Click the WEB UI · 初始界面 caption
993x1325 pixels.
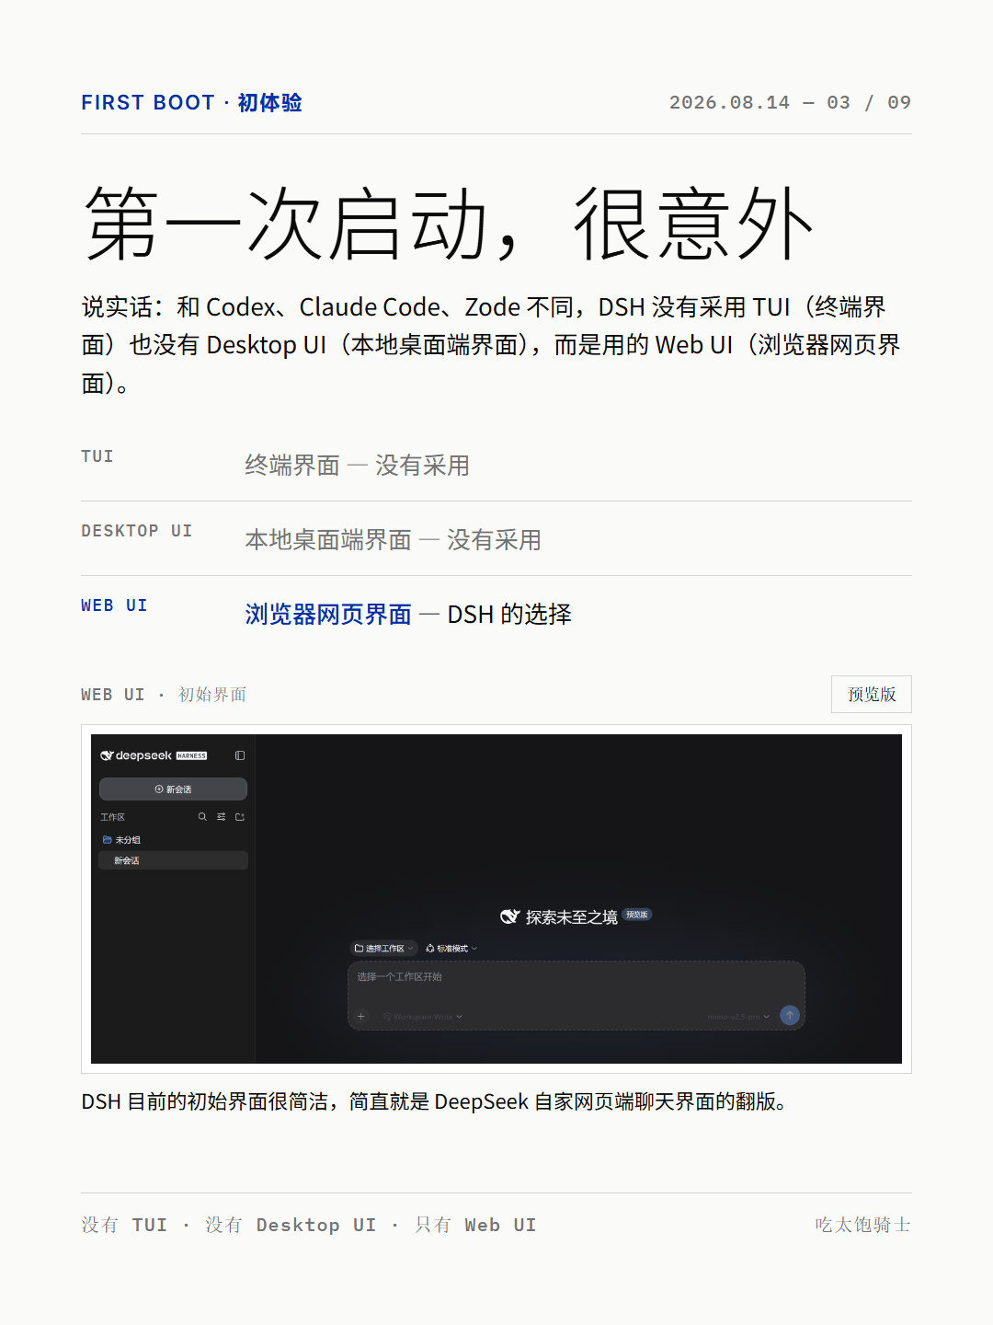[164, 695]
